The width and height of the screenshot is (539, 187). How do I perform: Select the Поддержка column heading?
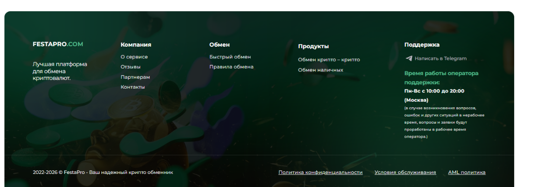tap(422, 45)
